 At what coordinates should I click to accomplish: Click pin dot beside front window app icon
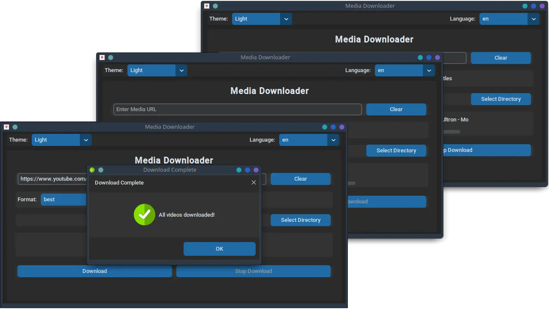(x=15, y=127)
